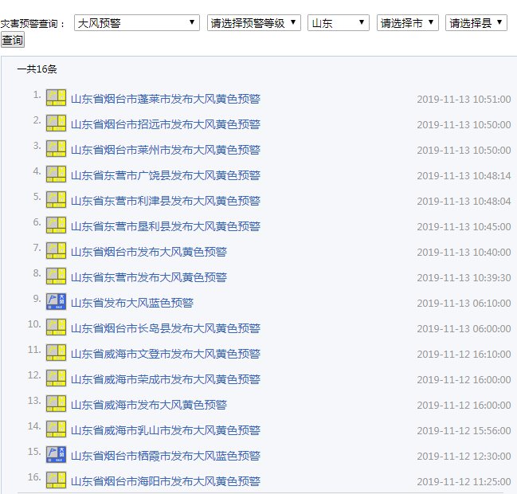Image resolution: width=517 pixels, height=494 pixels.
Task: Click the blue wind warning icon for 山东省
Action: pyautogui.click(x=56, y=301)
